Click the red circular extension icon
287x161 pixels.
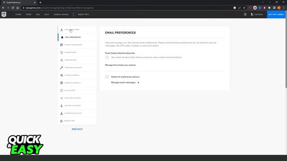255,8
